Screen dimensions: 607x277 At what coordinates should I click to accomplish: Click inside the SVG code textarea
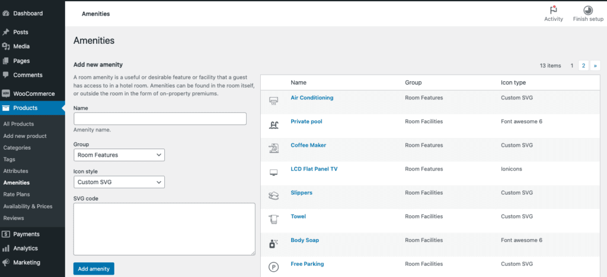point(164,228)
